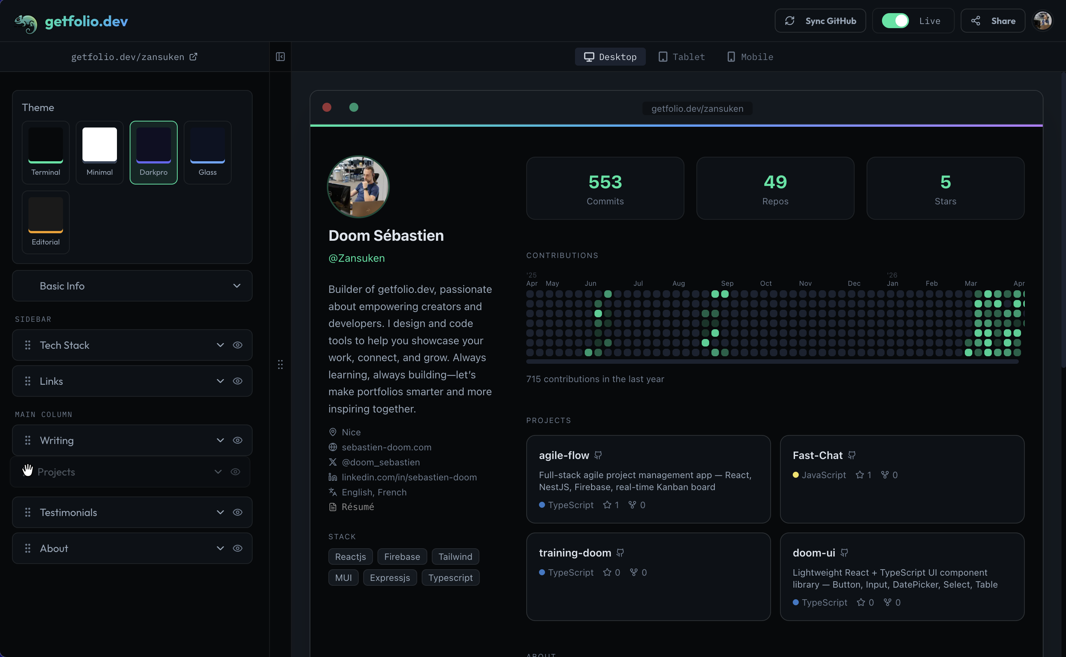Click the Résumé link in the profile
The image size is (1066, 657).
point(357,507)
